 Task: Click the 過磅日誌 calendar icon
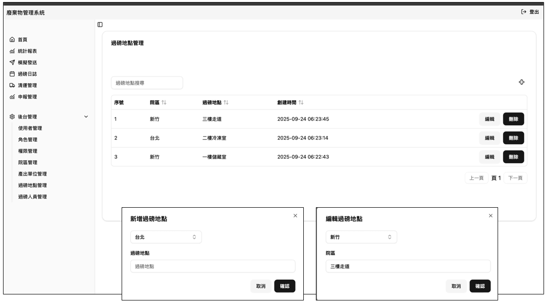[x=12, y=74]
